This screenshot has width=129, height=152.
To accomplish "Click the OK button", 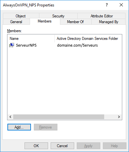I will click(x=36, y=146).
